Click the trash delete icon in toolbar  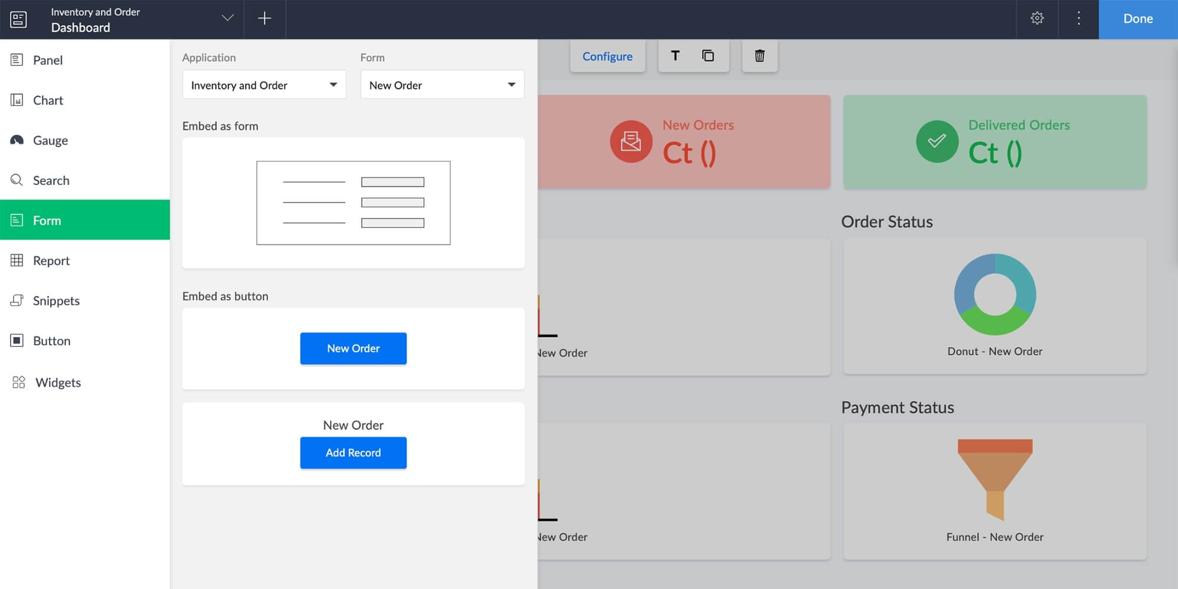click(x=759, y=56)
